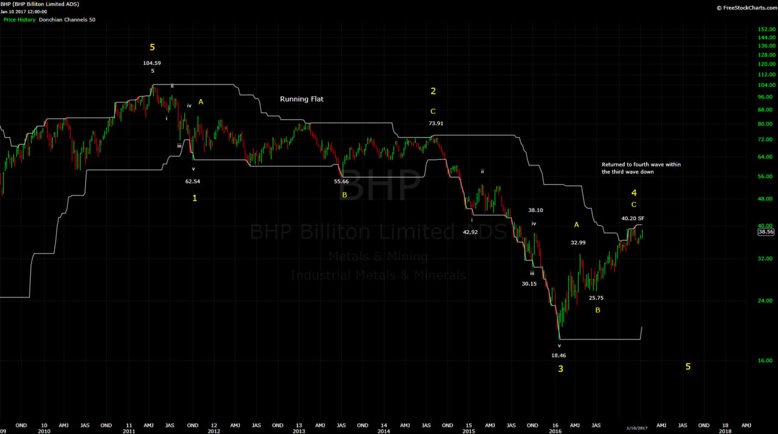Click the 32.00 price axis label

[x=766, y=258]
